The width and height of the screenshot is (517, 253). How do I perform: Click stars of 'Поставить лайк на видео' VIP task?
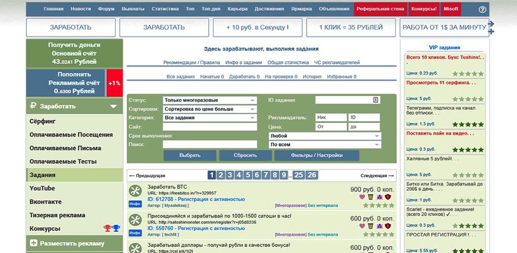pyautogui.click(x=468, y=150)
